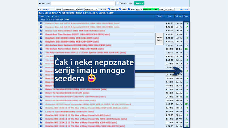The image size is (228, 128).
Task: Click info icon on the 388 MB torrent row
Action: tap(41, 49)
